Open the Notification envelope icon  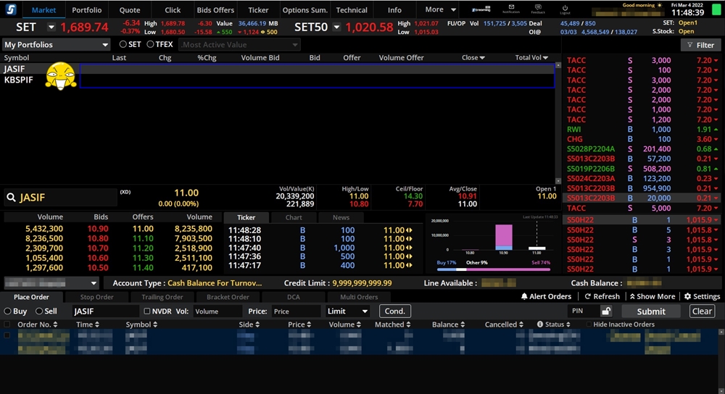coord(510,8)
